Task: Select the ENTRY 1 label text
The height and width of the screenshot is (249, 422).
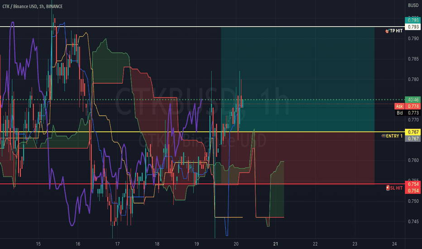Action: 394,136
